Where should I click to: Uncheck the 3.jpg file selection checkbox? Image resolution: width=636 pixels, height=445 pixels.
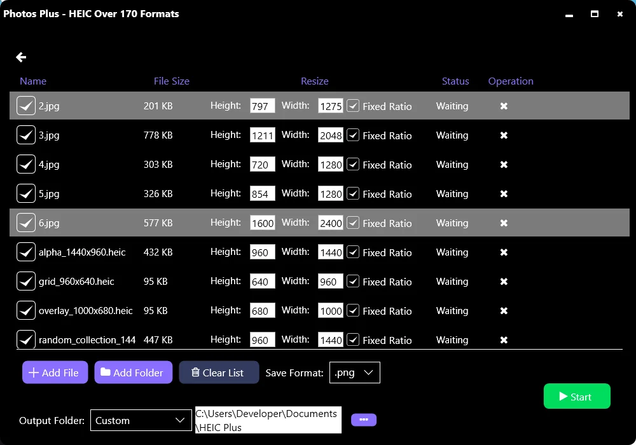point(26,135)
